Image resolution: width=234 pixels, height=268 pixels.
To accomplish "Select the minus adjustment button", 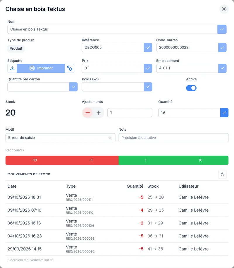I will [x=87, y=113].
